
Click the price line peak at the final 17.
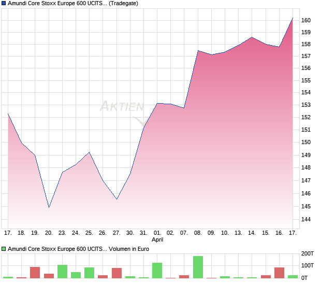pyautogui.click(x=293, y=18)
